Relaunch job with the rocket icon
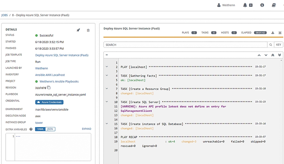Screen dimensions: 284x164 [78, 30]
